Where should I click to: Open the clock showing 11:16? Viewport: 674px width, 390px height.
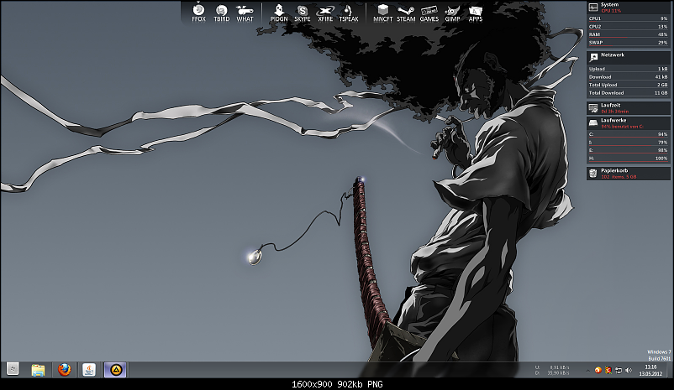pos(650,370)
